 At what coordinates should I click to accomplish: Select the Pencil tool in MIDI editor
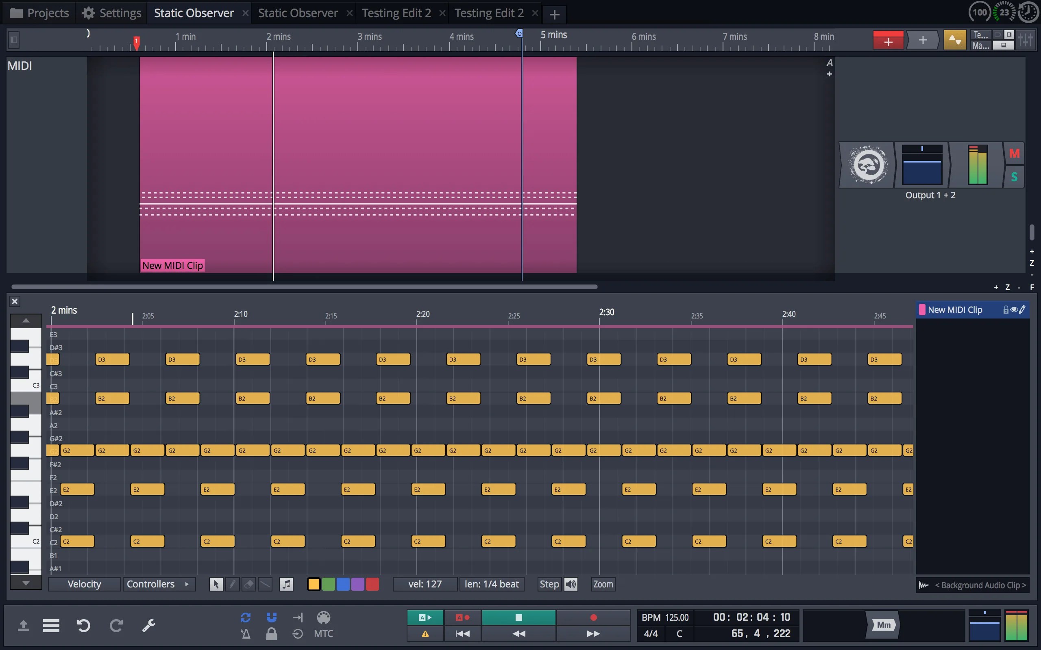pos(233,584)
